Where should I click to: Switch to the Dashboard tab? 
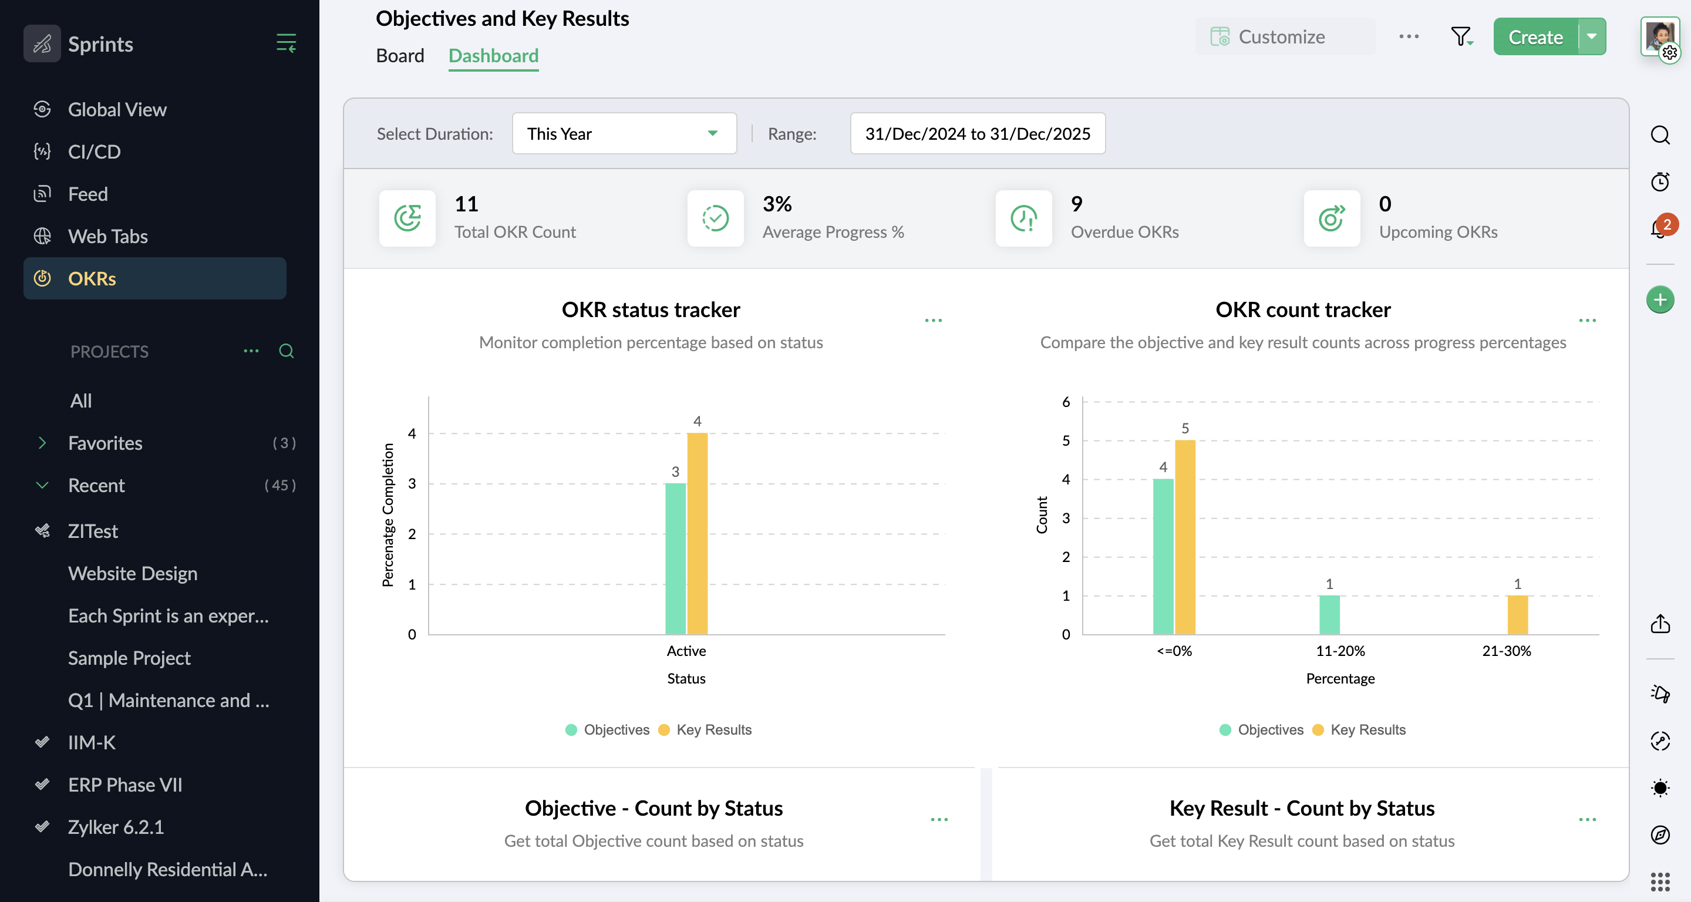(494, 56)
